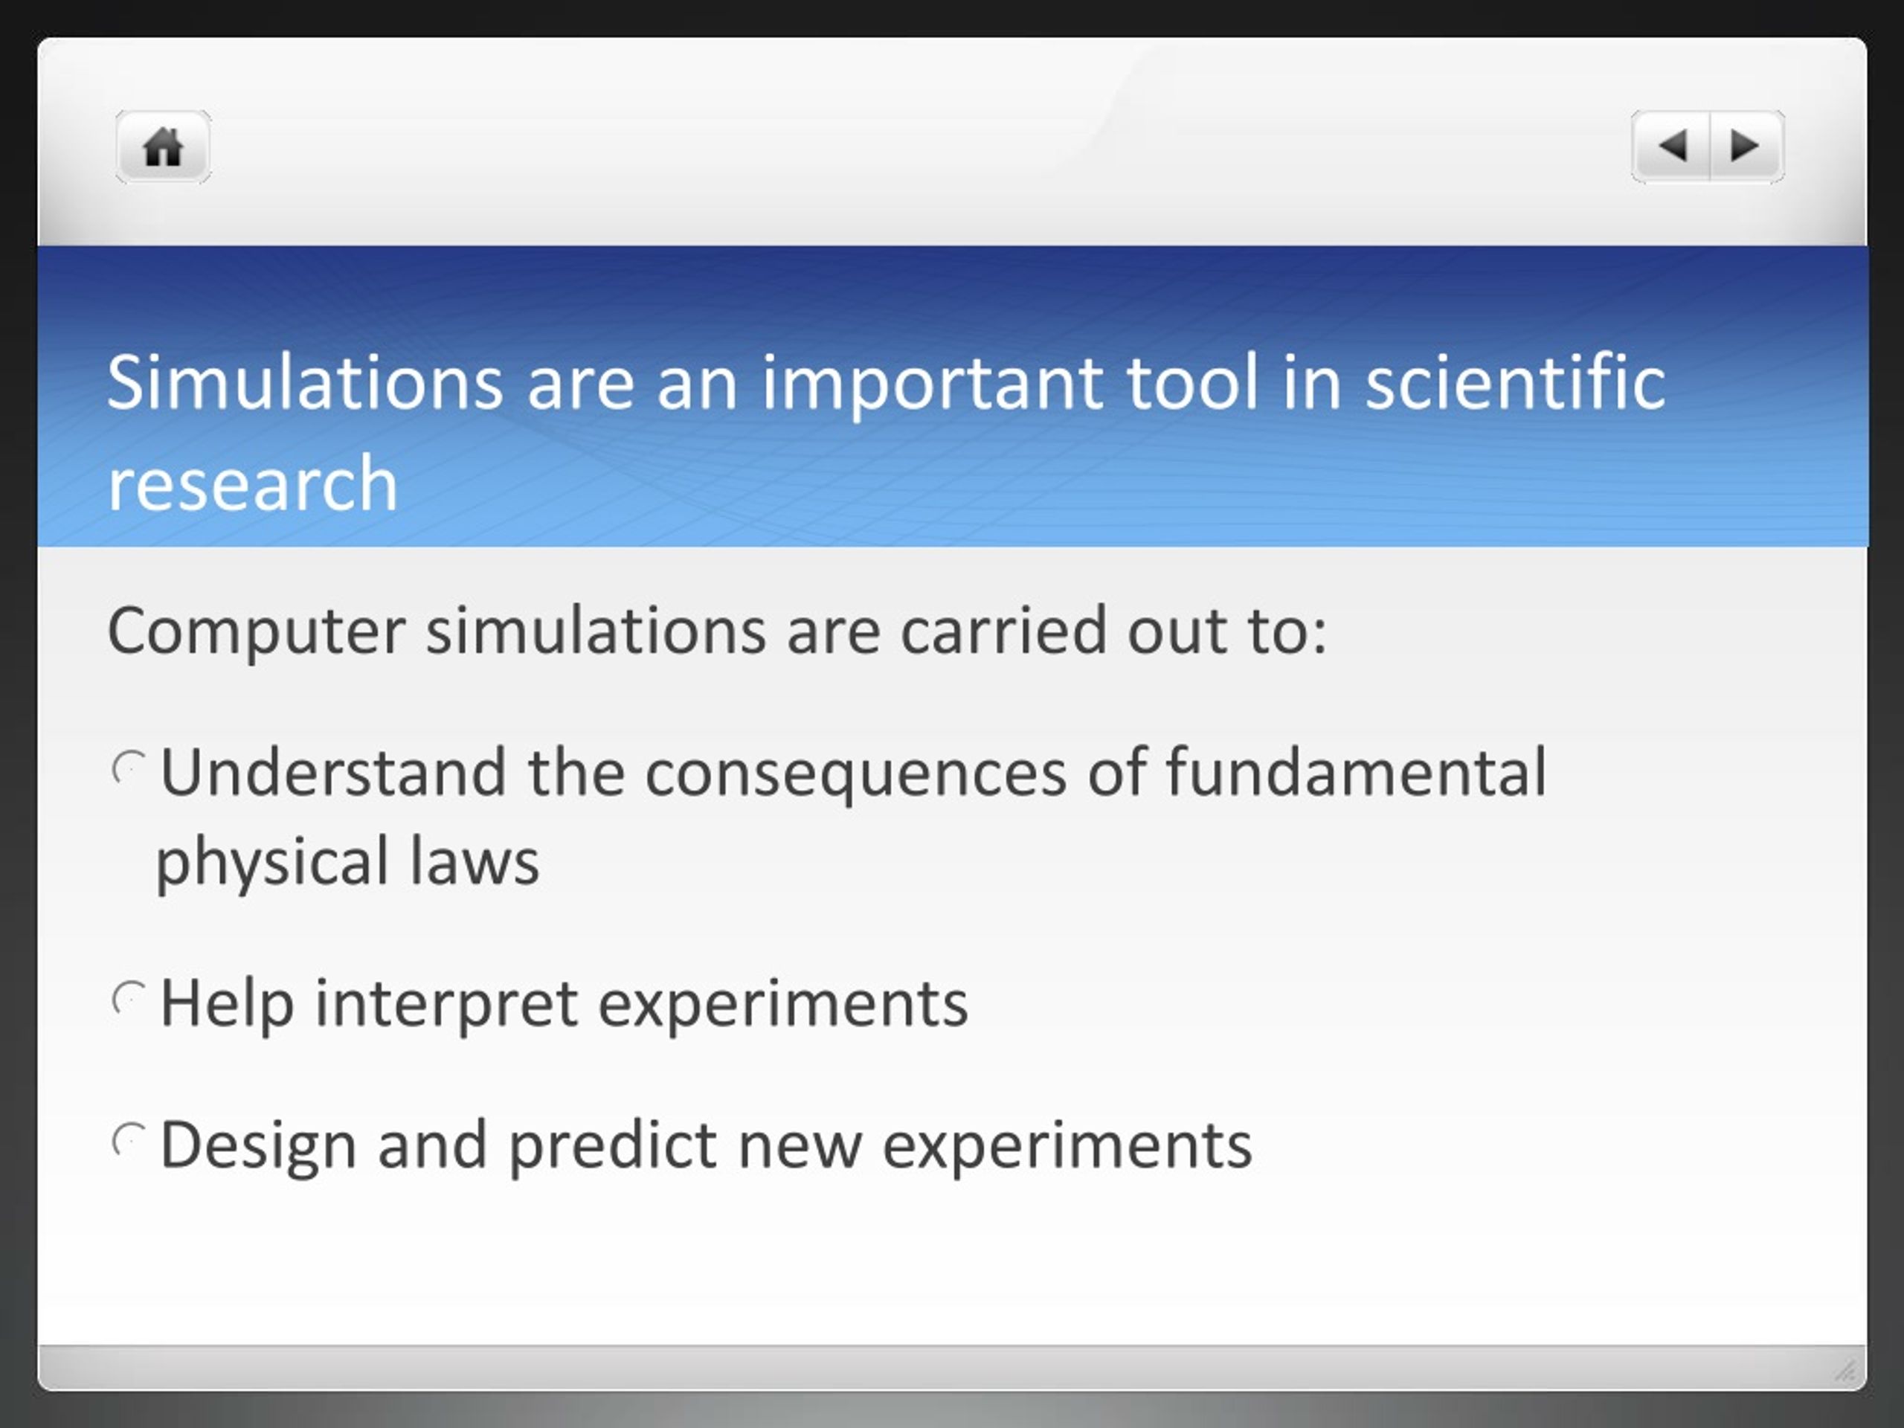Click the 'physical laws' text line
Viewport: 1904px width, 1428px height.
point(348,861)
